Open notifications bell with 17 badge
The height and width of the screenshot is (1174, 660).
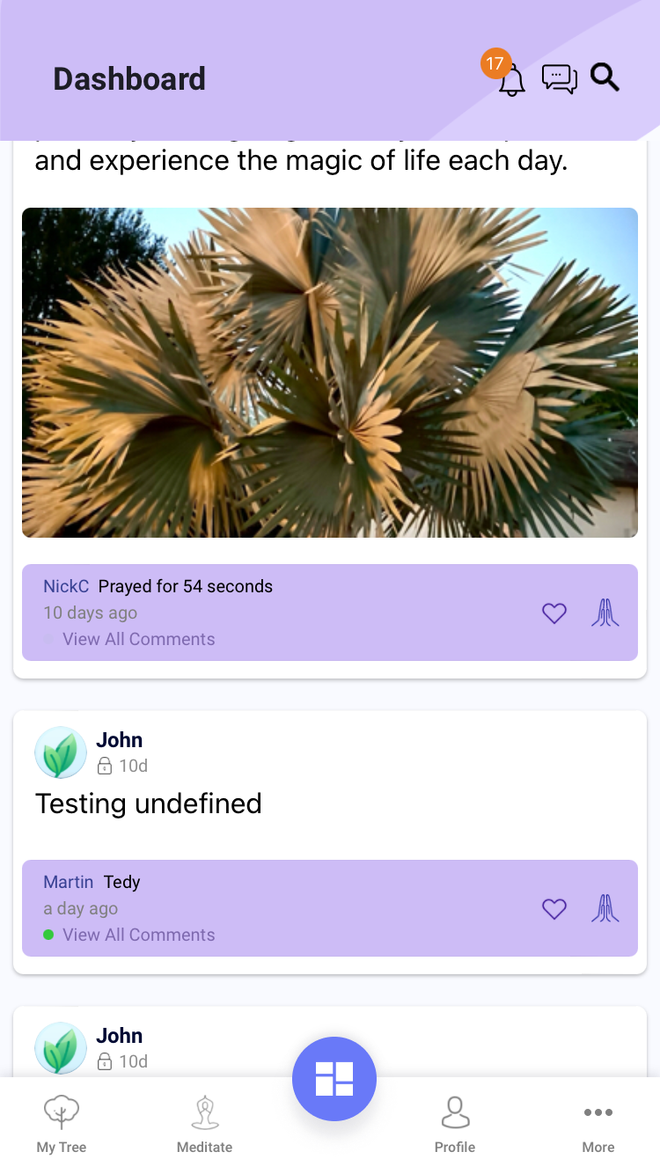[510, 80]
